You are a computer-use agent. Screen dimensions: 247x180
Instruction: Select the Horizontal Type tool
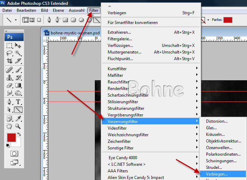(18, 102)
